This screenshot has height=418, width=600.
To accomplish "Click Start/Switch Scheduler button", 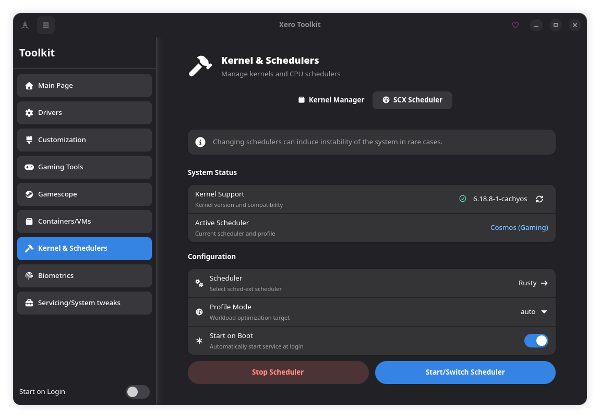I will [x=465, y=373].
